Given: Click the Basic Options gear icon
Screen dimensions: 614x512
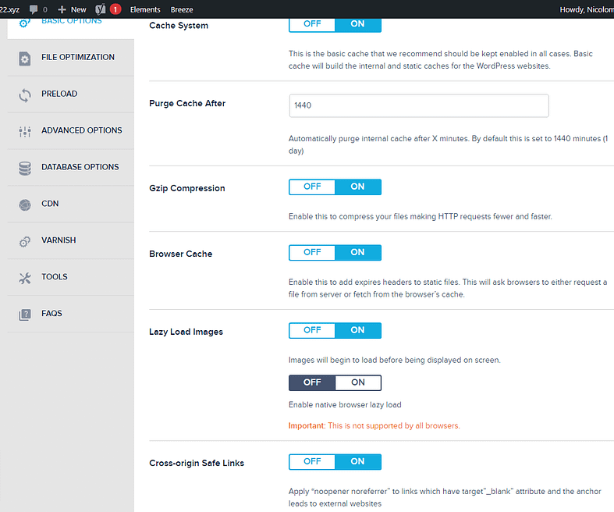Looking at the screenshot, I should click(25, 23).
